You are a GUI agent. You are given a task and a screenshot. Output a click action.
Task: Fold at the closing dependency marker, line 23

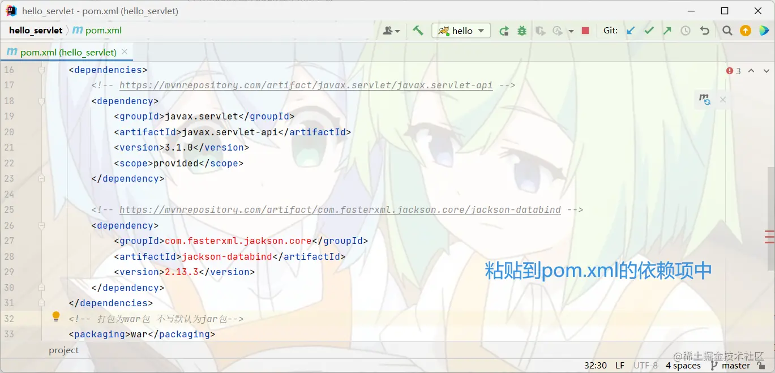[x=41, y=178]
